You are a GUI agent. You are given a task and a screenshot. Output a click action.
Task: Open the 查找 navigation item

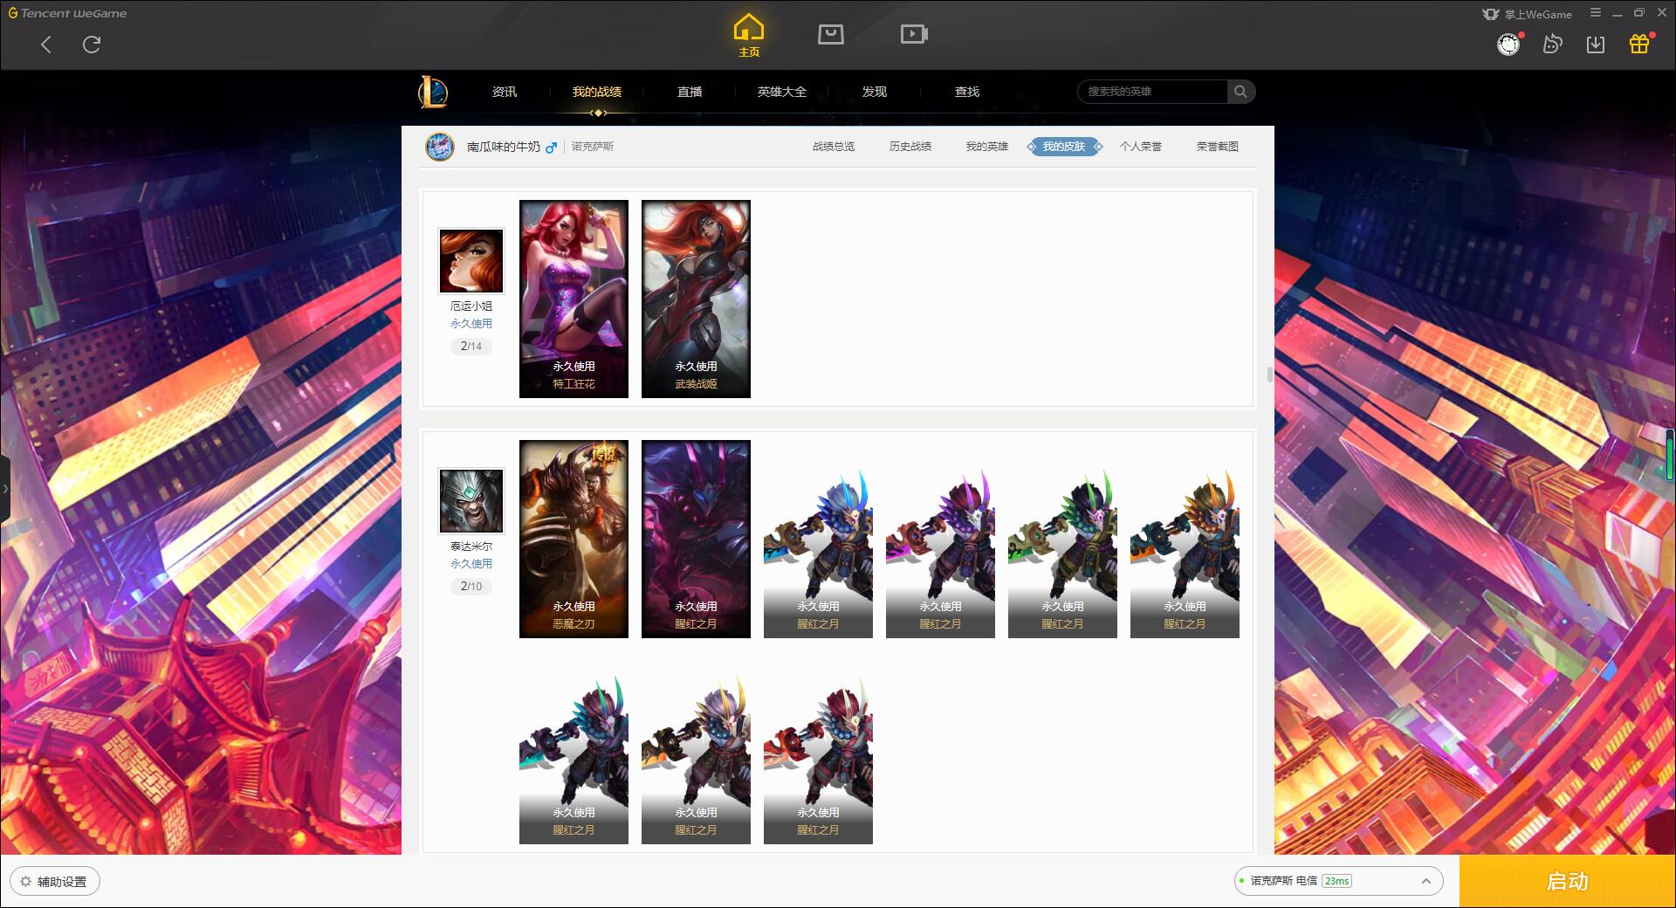pyautogui.click(x=967, y=92)
